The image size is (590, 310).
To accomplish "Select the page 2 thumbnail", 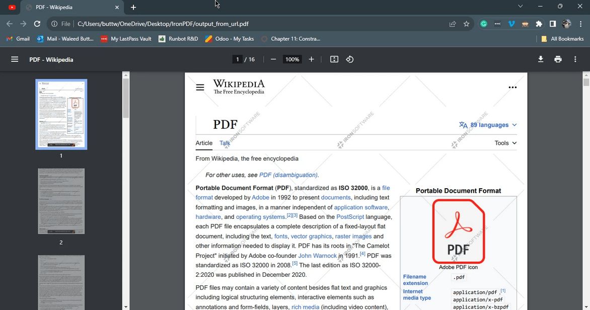I will coord(61,201).
